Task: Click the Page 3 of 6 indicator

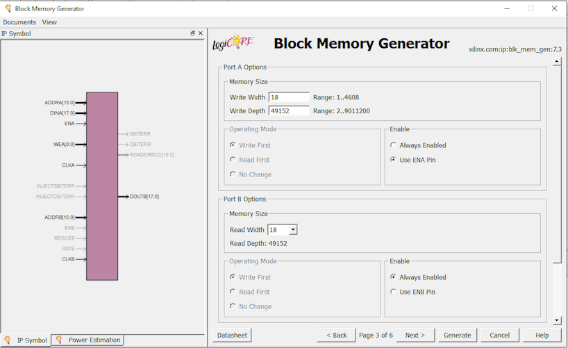Action: (376, 335)
